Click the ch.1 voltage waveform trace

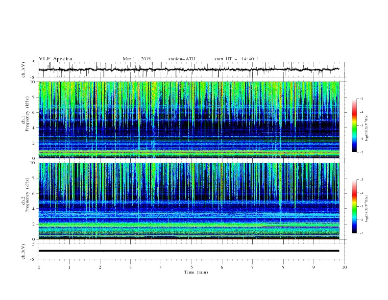(x=189, y=70)
